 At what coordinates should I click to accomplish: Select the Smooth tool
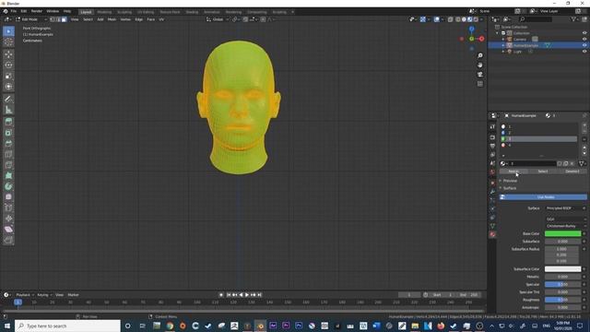(8, 196)
